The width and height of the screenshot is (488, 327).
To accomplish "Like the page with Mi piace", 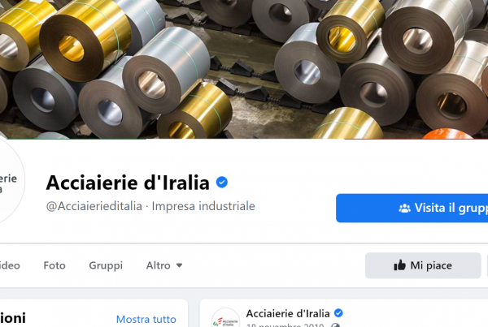I will pyautogui.click(x=423, y=265).
